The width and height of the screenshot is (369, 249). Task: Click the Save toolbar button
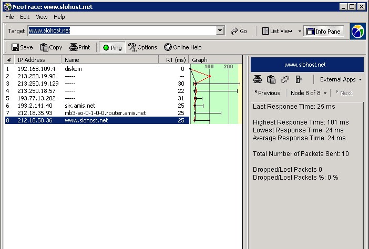(x=22, y=47)
